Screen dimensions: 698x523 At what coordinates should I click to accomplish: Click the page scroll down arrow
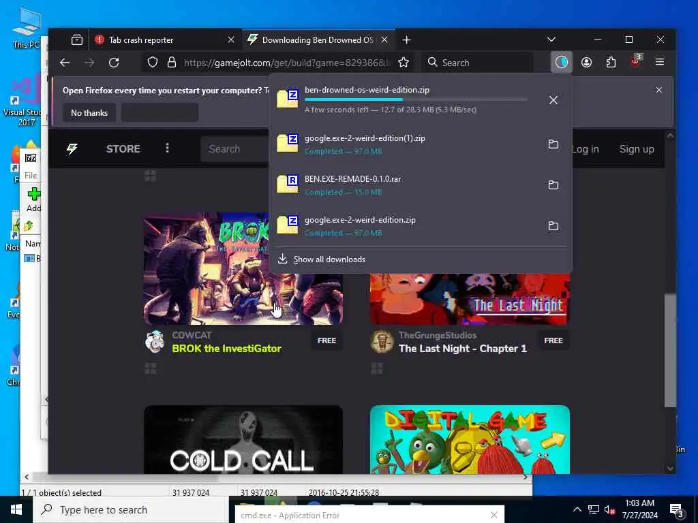tap(671, 468)
